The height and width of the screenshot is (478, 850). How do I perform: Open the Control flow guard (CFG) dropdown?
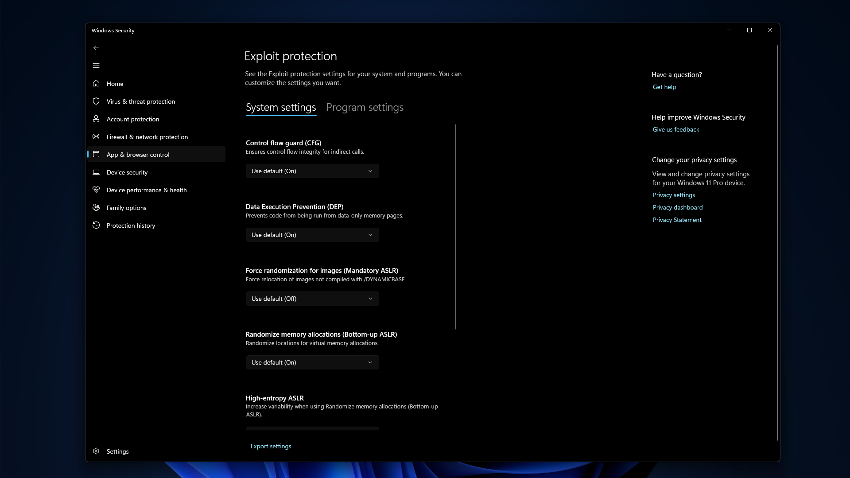point(312,171)
